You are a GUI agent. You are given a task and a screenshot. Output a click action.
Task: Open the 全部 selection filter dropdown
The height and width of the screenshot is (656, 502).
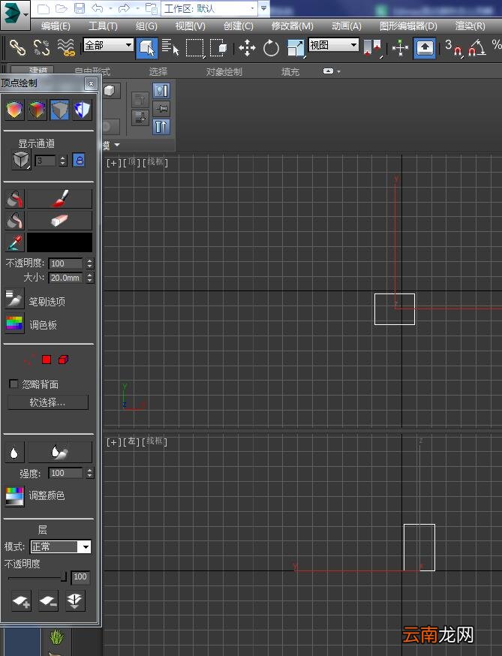(108, 45)
